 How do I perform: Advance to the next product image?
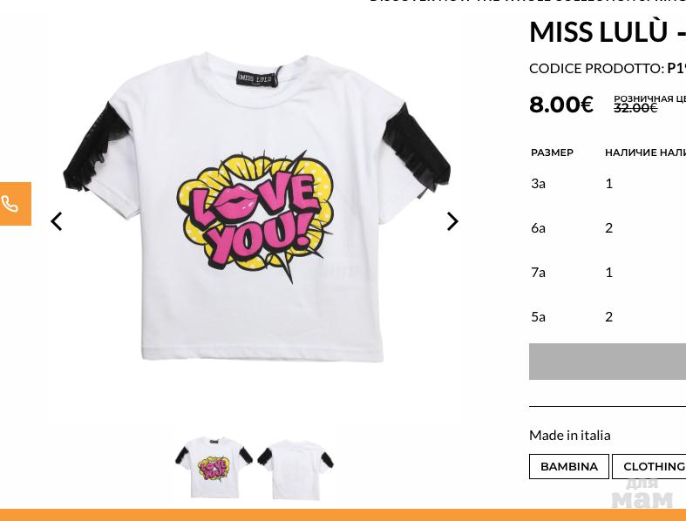pos(452,221)
